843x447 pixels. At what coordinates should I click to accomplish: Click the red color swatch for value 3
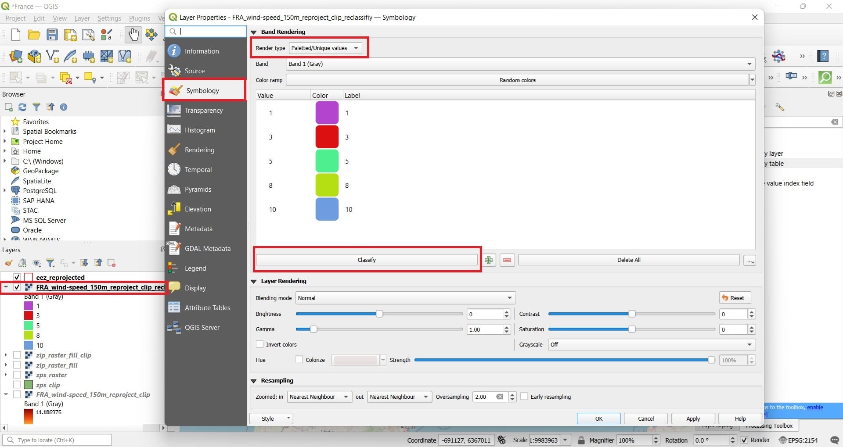pyautogui.click(x=327, y=137)
